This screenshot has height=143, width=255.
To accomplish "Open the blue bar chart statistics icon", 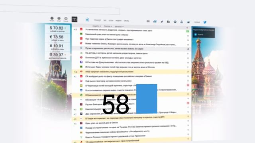I will tap(155, 21).
